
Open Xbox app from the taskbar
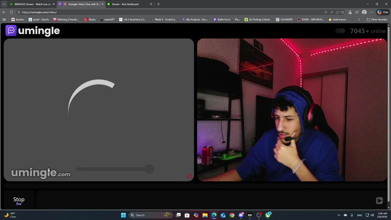click(x=268, y=215)
